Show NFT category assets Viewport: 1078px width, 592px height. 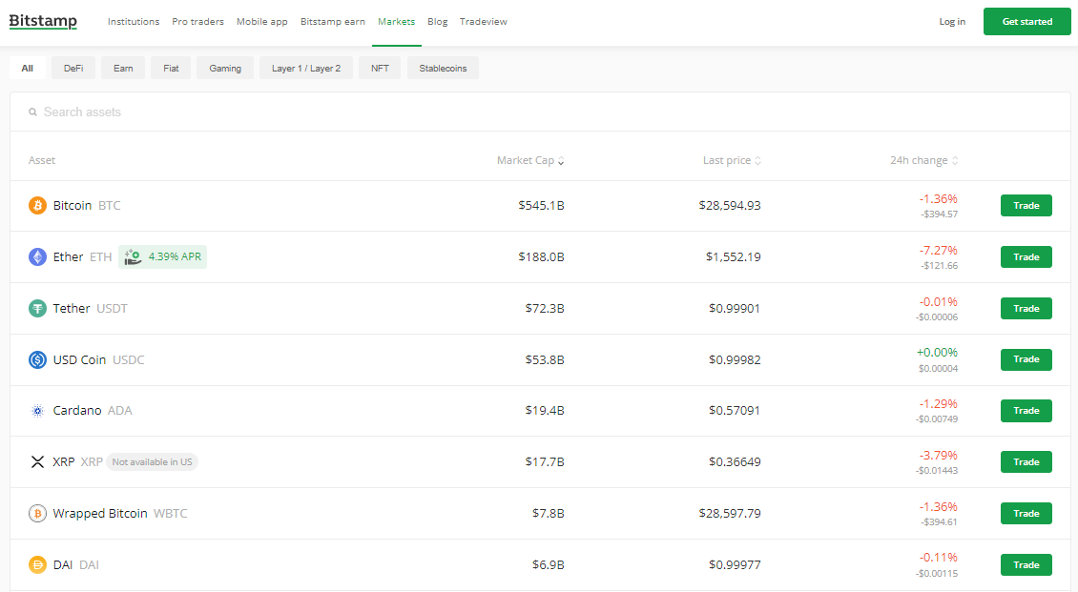pyautogui.click(x=380, y=68)
